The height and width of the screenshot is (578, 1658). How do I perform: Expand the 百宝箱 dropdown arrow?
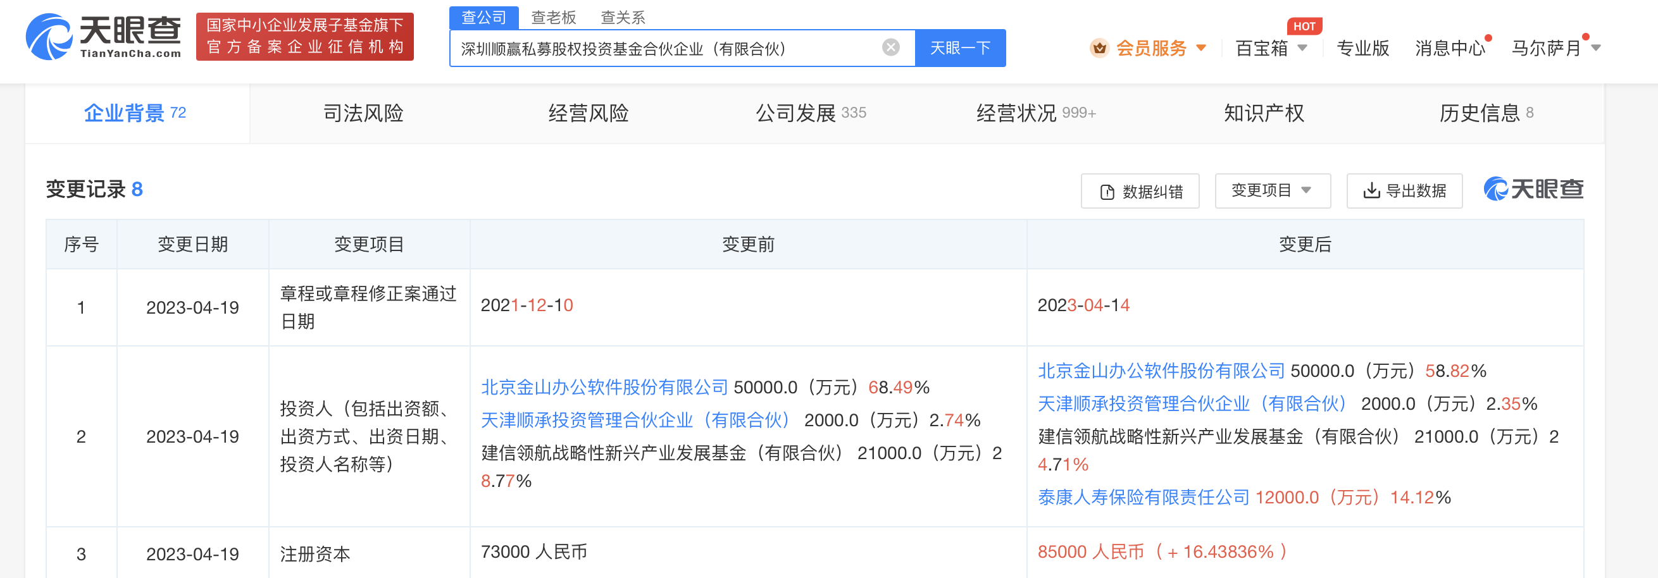[1303, 47]
